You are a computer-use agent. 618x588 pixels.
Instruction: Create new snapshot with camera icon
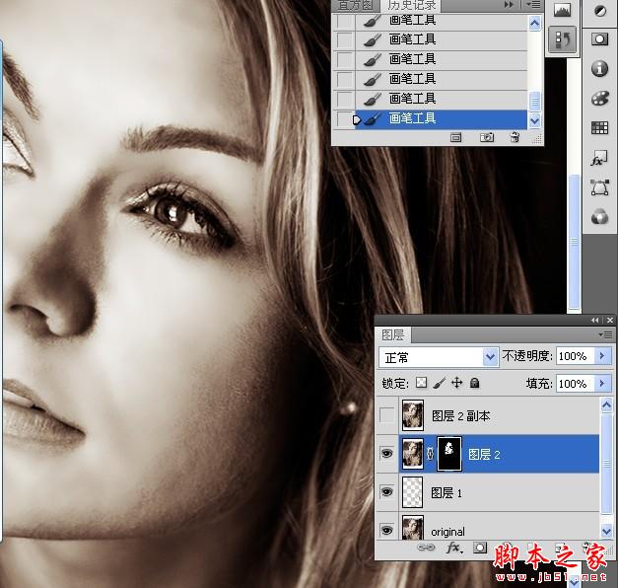[487, 137]
